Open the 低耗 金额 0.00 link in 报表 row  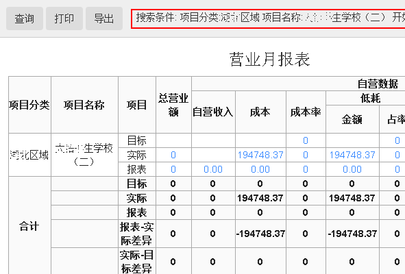[x=352, y=169]
